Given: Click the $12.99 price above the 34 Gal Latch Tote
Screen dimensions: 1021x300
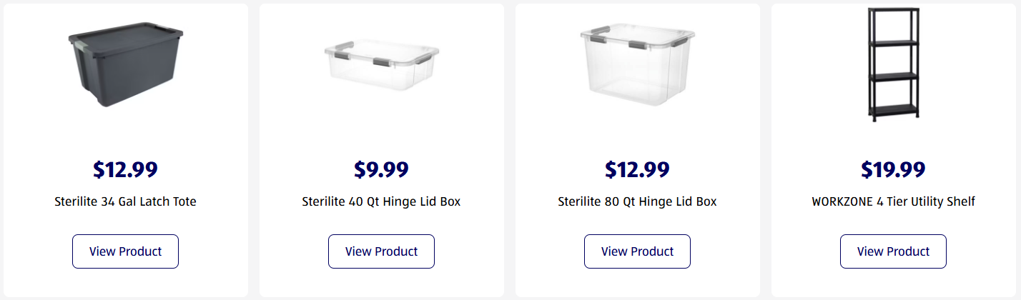Looking at the screenshot, I should [x=125, y=170].
